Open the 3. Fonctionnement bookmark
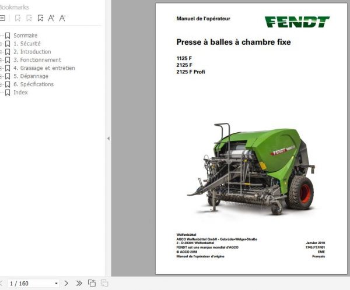The height and width of the screenshot is (290, 350). click(37, 60)
